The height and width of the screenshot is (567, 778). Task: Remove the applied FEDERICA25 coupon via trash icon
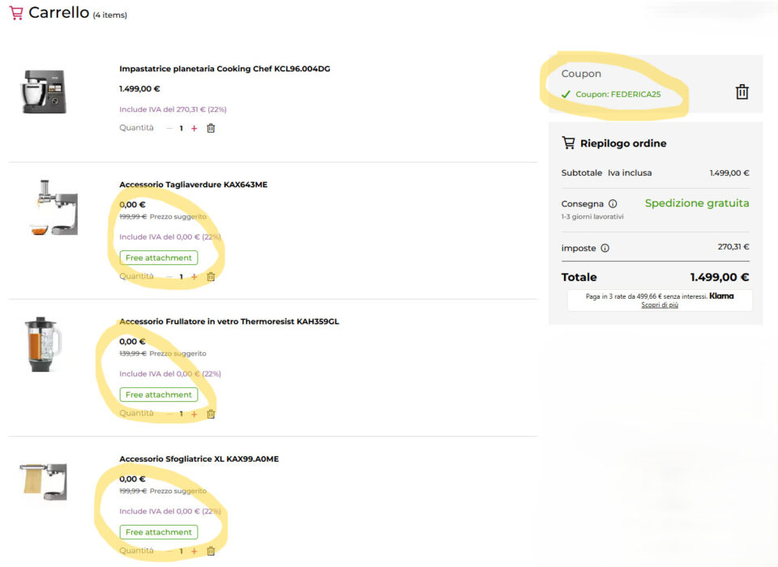[742, 92]
